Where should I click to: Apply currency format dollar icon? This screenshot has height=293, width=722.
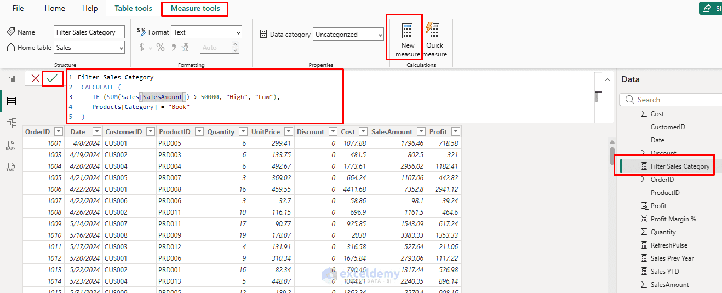[x=141, y=48]
